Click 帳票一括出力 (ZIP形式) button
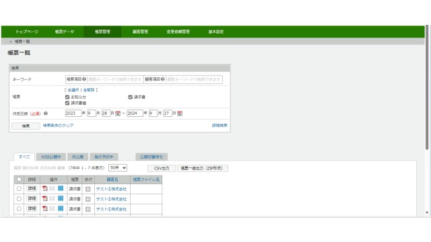431x242 pixels. (202, 168)
